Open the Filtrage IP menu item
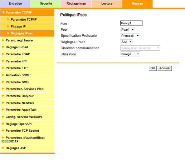The width and height of the screenshot is (185, 161). click(27, 26)
